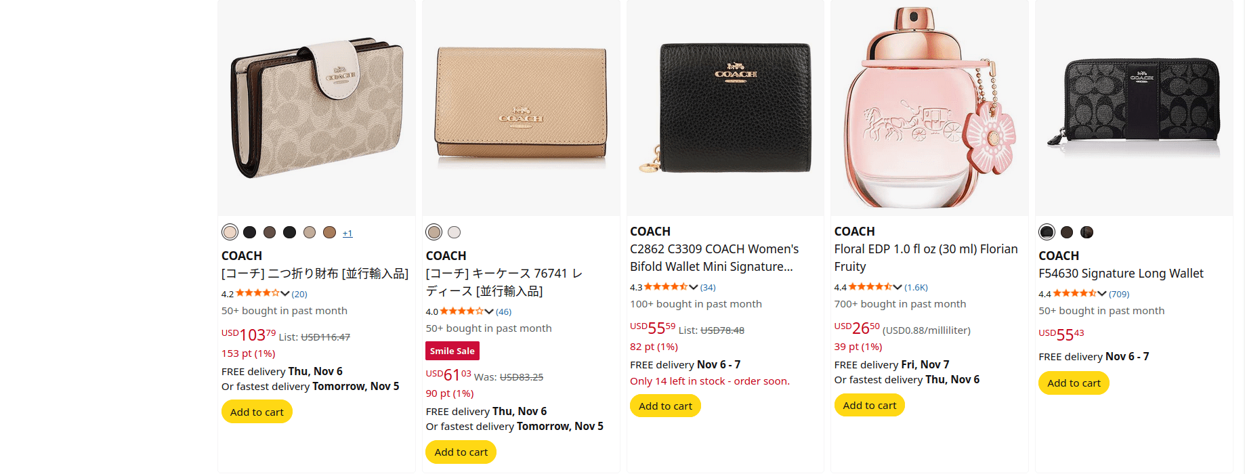The height and width of the screenshot is (474, 1245).
Task: Select the dark brown swatch for the 二つ折り財布 wallet
Action: tap(270, 232)
